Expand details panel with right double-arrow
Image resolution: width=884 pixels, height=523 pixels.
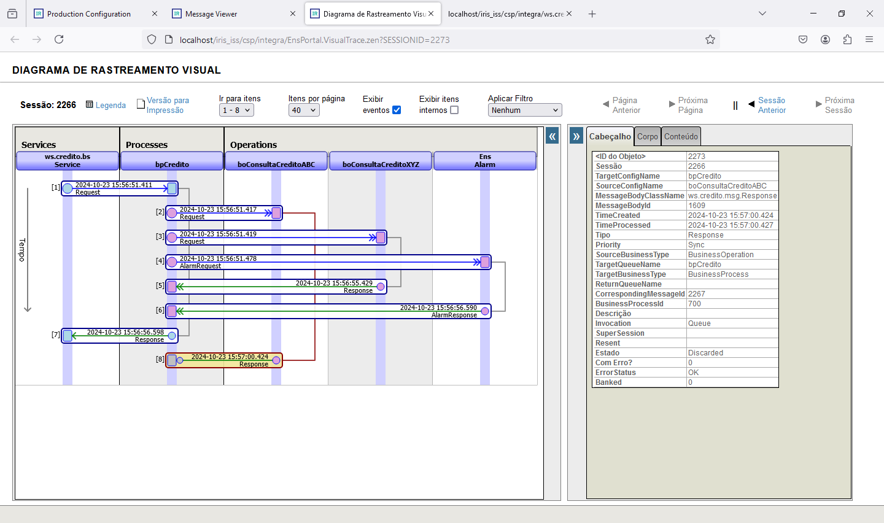[576, 136]
